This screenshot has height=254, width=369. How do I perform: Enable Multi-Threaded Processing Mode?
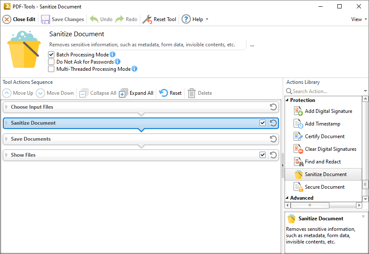click(x=51, y=69)
